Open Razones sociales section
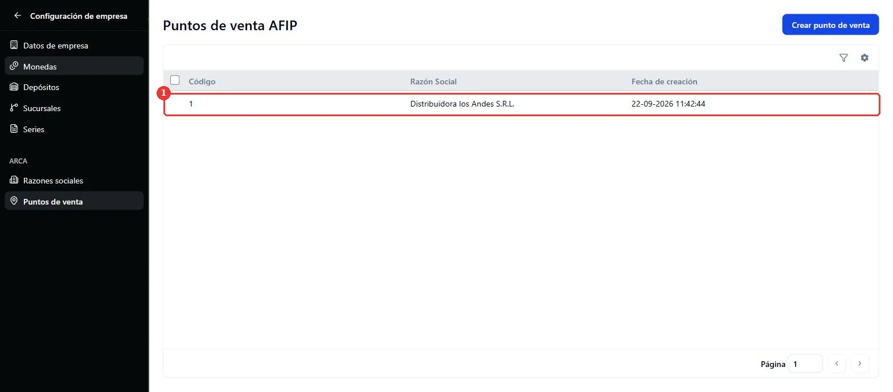Viewport: 893px width, 392px height. tap(74, 181)
